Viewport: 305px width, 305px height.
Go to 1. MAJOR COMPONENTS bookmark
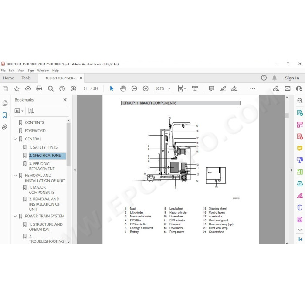coord(42,190)
